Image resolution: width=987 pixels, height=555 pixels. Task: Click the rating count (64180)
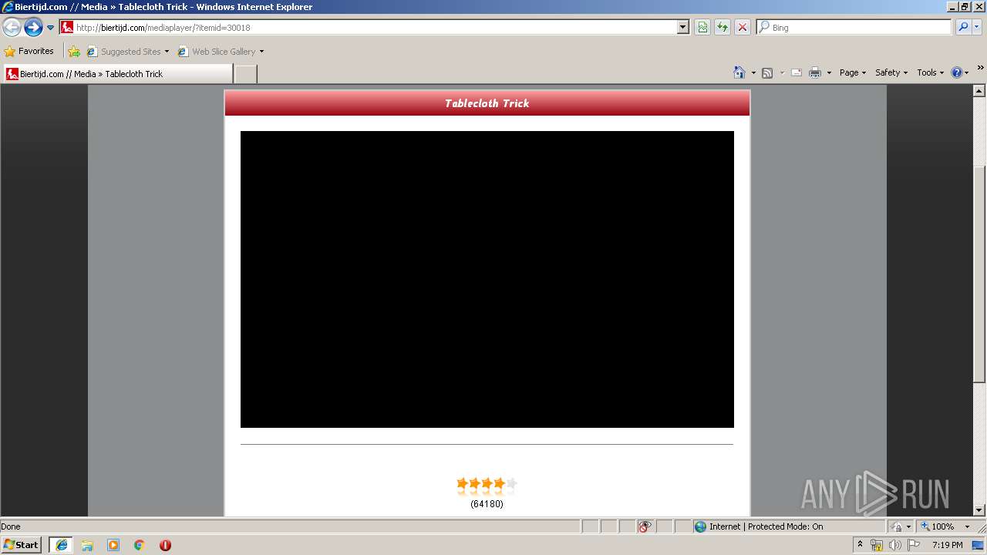tap(487, 504)
